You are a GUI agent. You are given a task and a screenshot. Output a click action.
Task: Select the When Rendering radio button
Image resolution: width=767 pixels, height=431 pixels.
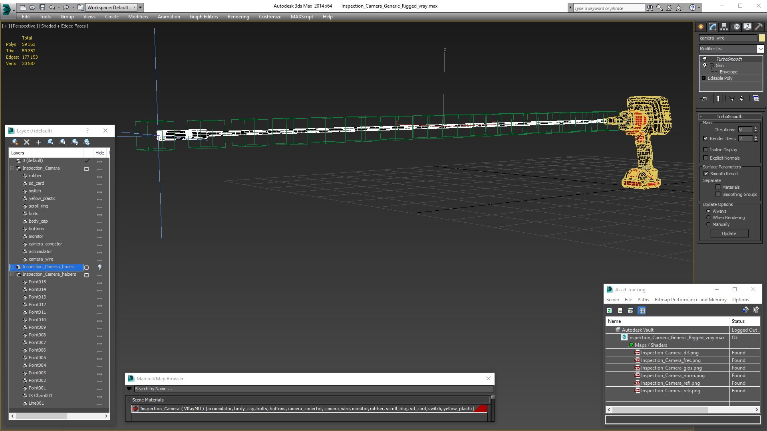point(709,217)
